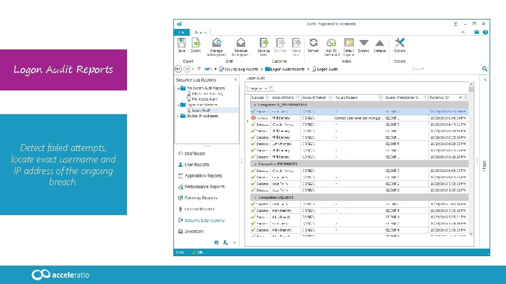Click the Delete View ribbon icon
The width and height of the screenshot is (506, 284).
coord(296,43)
